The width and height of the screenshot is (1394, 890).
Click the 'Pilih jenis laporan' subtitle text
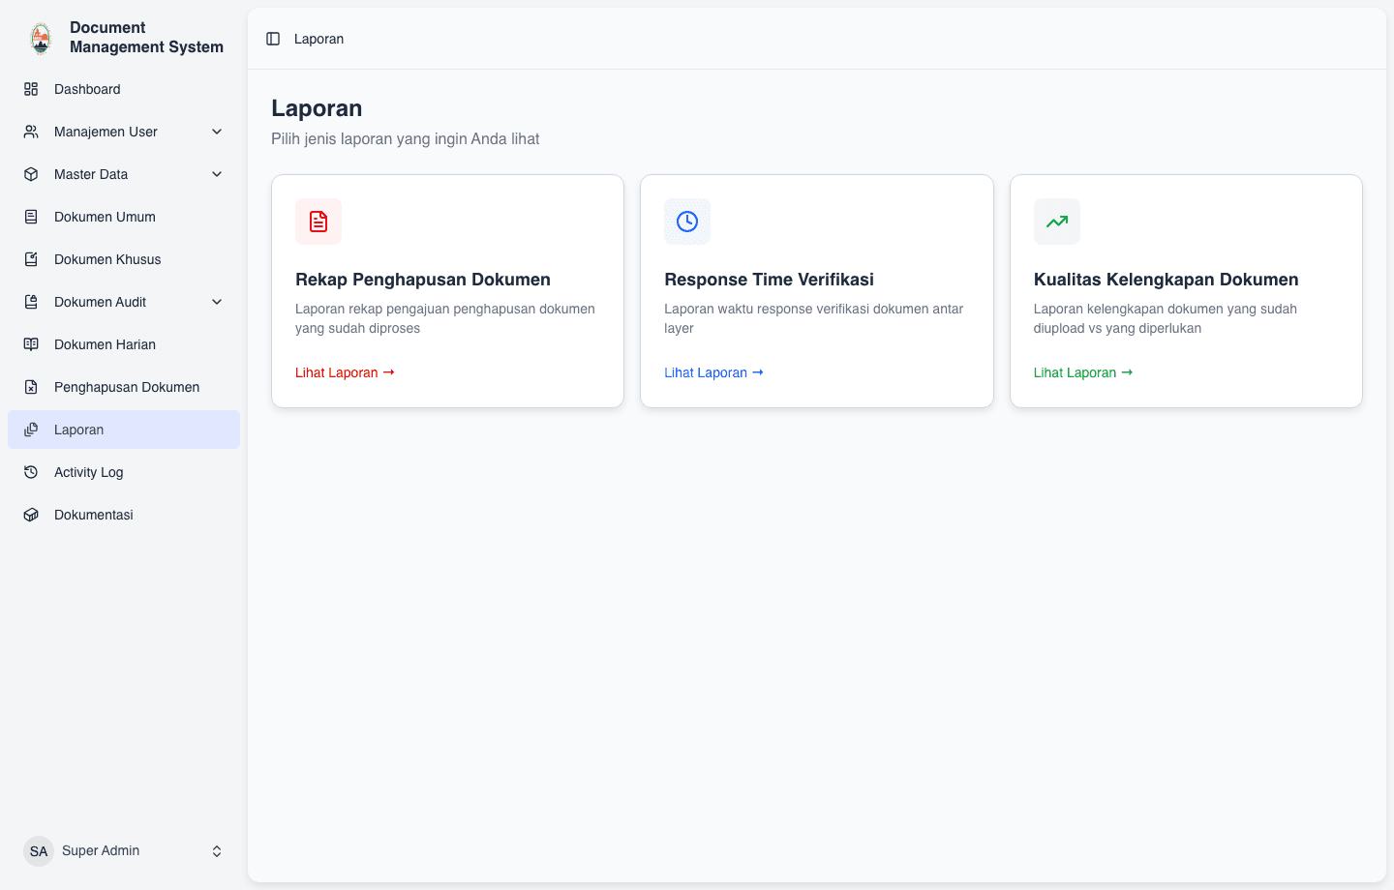coord(406,138)
